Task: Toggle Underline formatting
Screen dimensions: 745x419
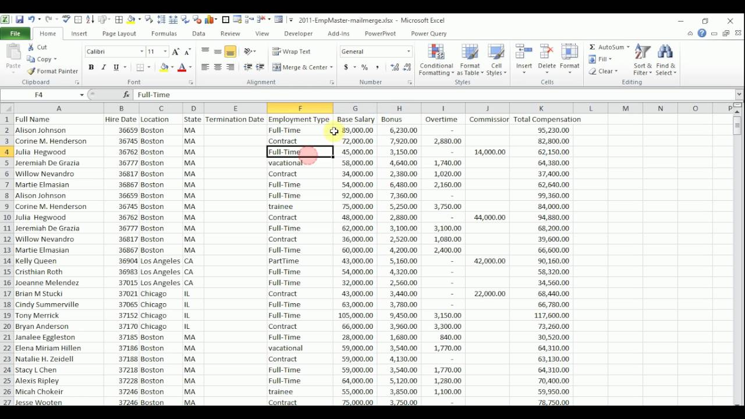Action: [116, 68]
